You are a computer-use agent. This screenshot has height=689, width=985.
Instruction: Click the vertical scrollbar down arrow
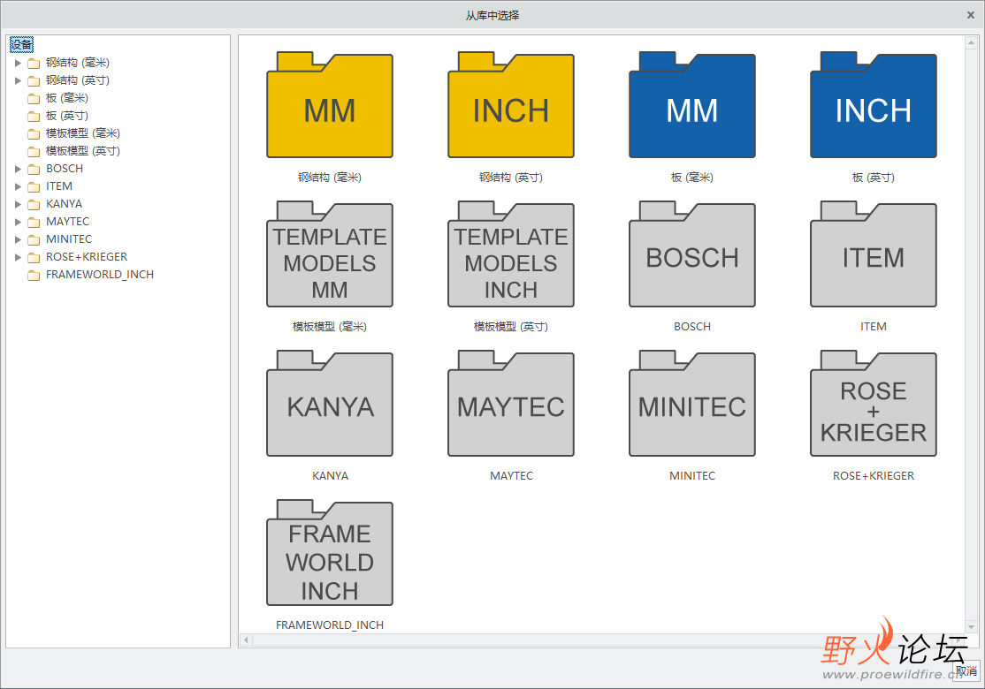point(971,627)
